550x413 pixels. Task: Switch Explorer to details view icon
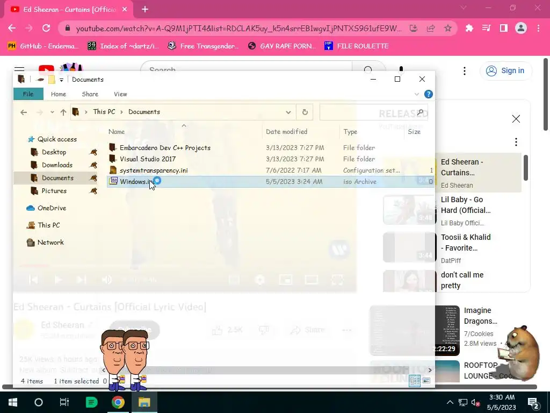[415, 381]
